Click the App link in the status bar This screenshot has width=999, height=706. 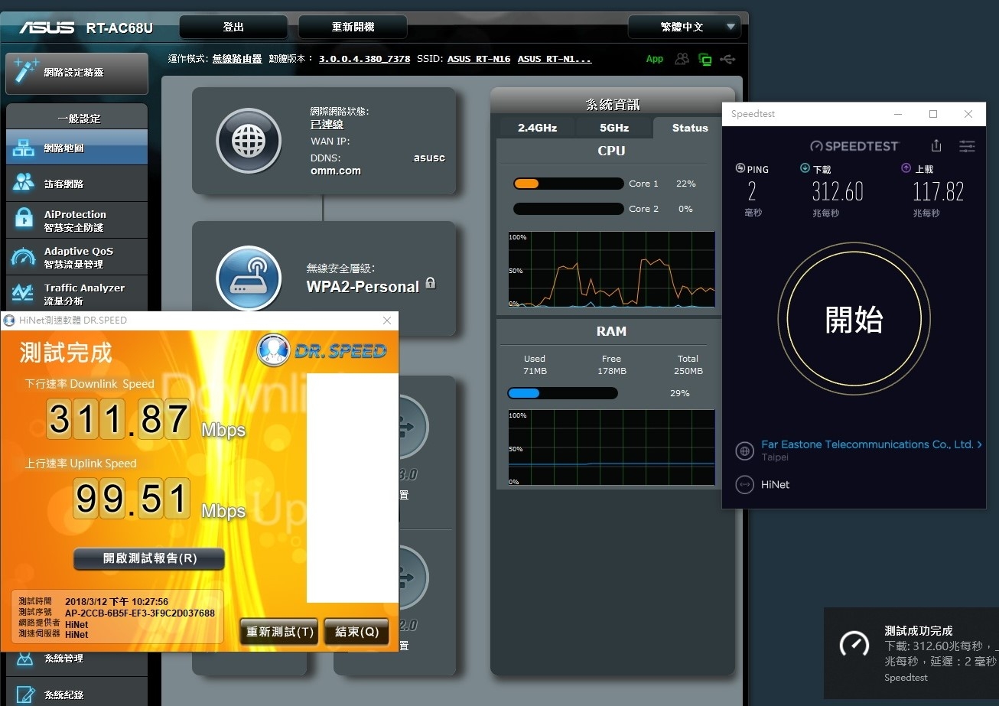(x=655, y=59)
